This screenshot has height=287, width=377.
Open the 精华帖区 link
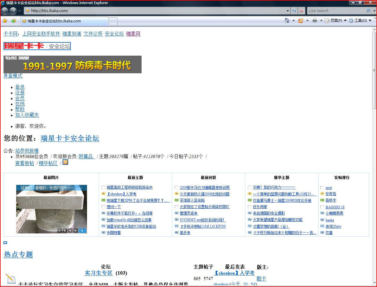48,163
